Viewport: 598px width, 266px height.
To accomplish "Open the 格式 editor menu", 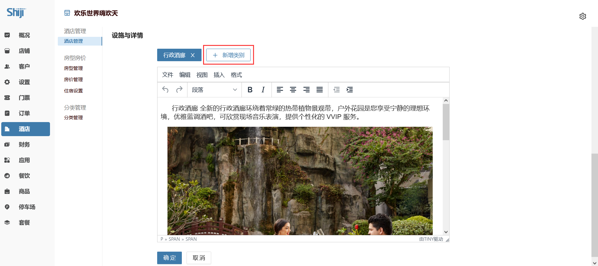I will 236,75.
